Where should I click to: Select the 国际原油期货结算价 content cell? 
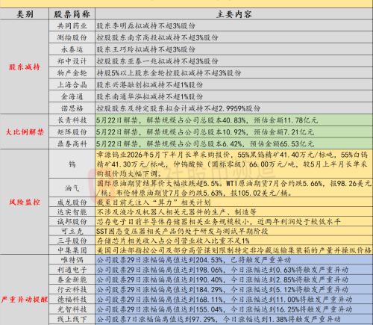tap(234, 188)
